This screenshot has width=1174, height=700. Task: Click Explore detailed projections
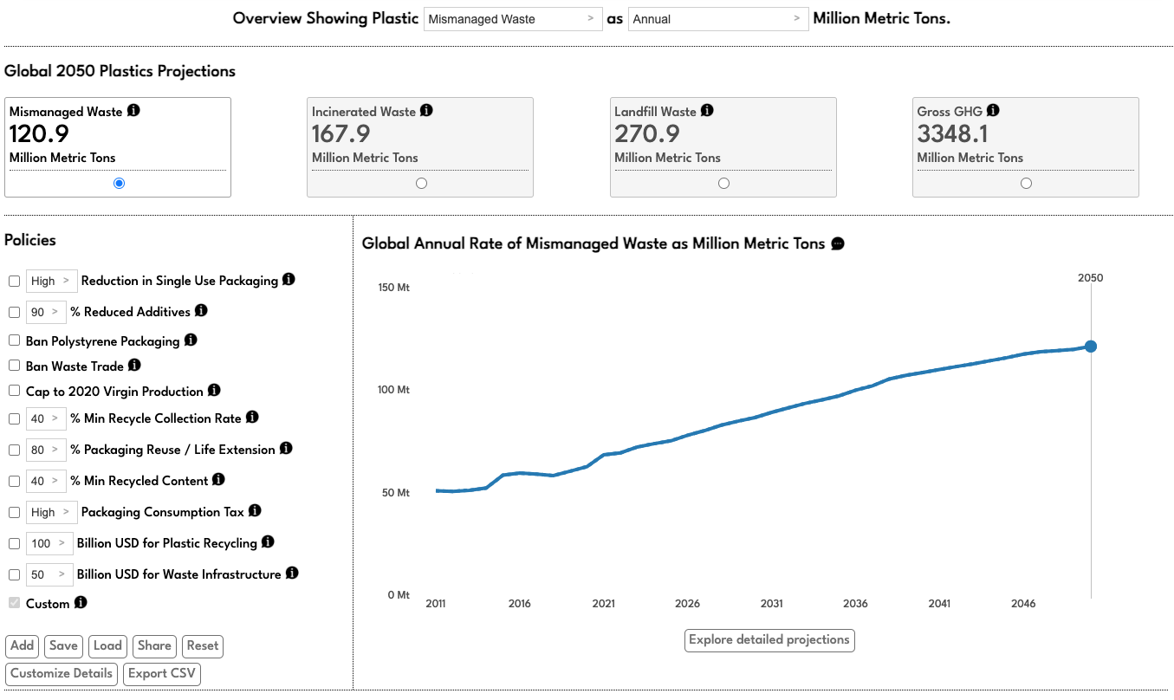(x=769, y=640)
